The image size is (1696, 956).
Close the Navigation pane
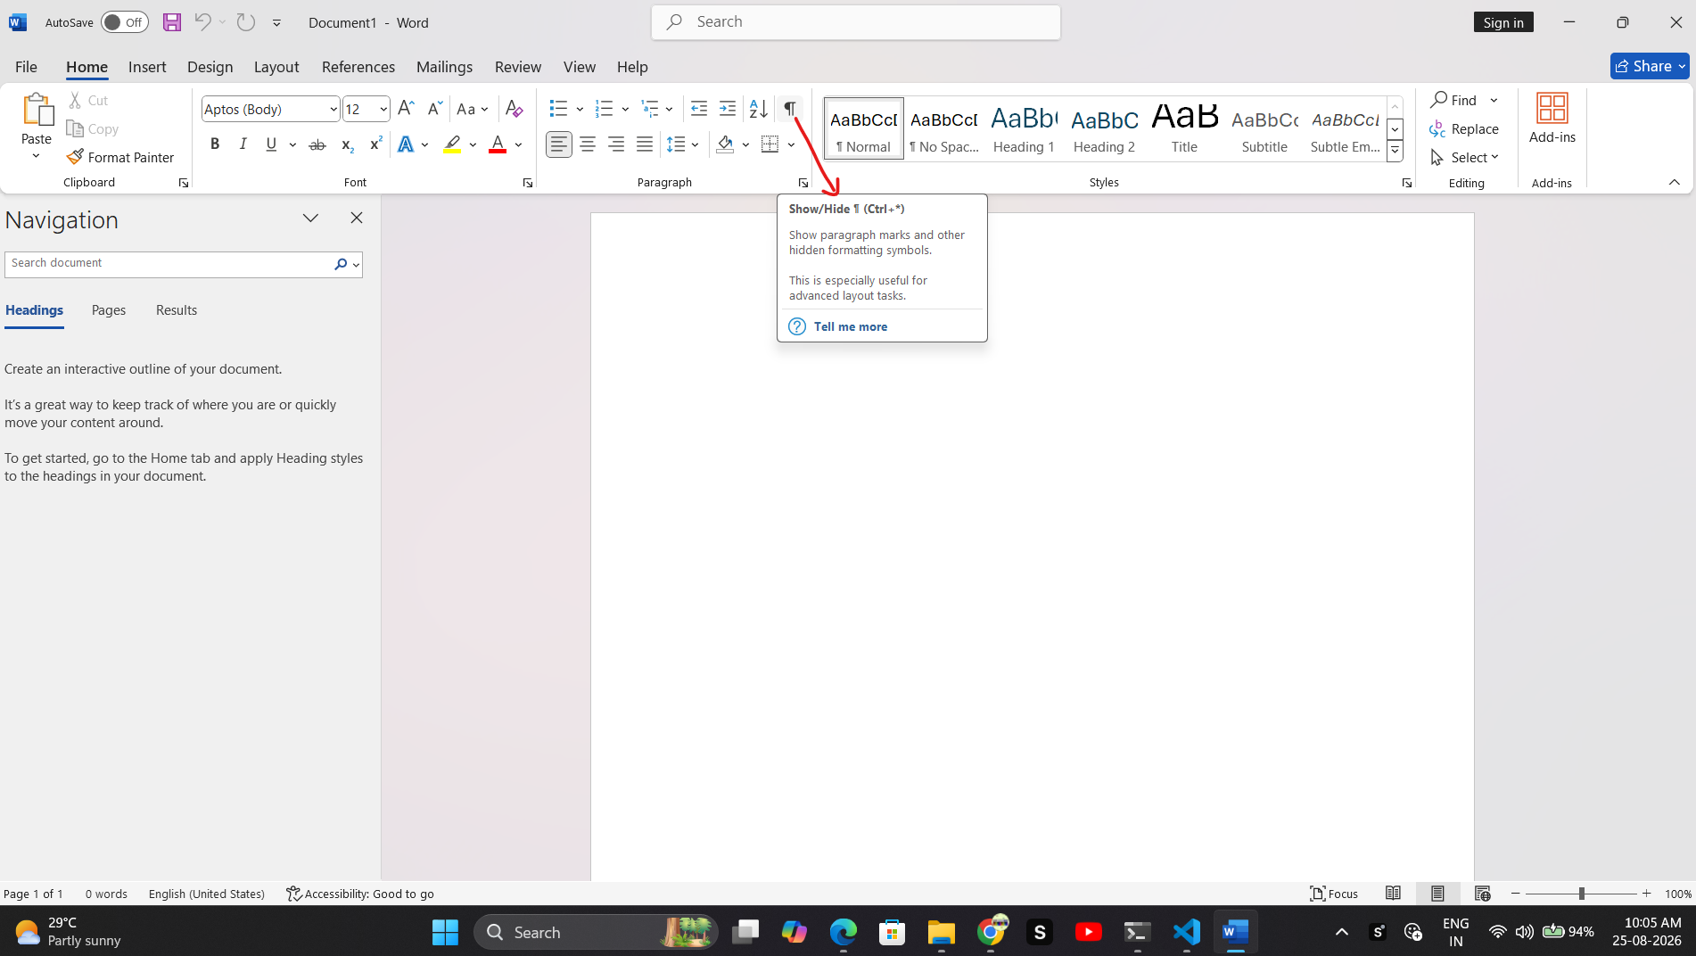point(357,218)
